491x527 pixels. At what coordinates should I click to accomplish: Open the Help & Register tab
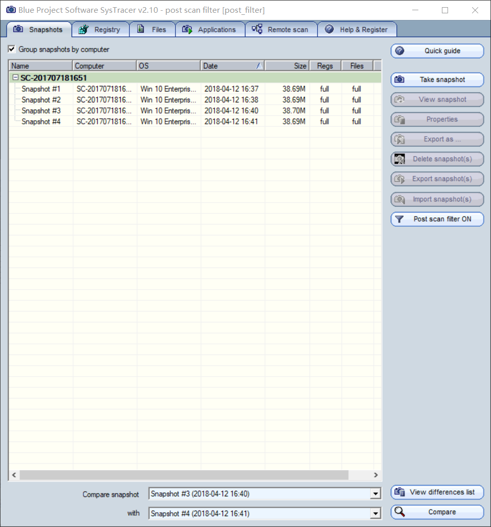click(357, 29)
